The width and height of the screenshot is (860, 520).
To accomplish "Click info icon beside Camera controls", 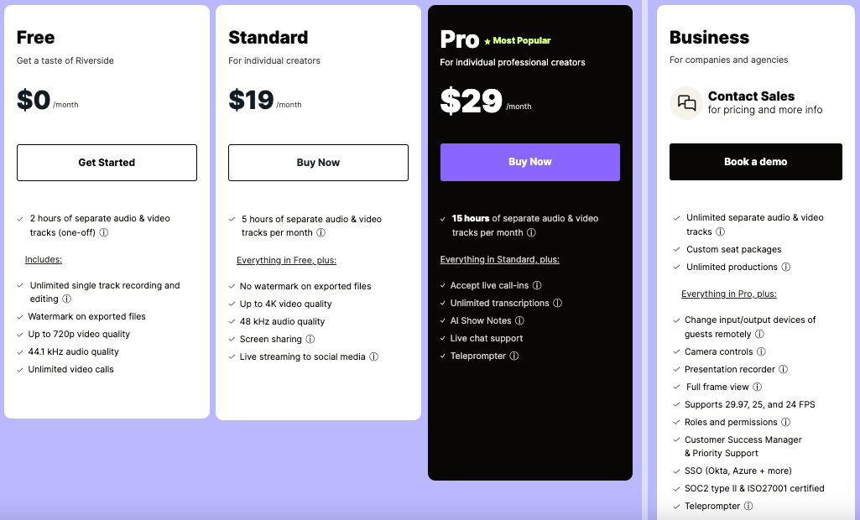I will tap(761, 352).
